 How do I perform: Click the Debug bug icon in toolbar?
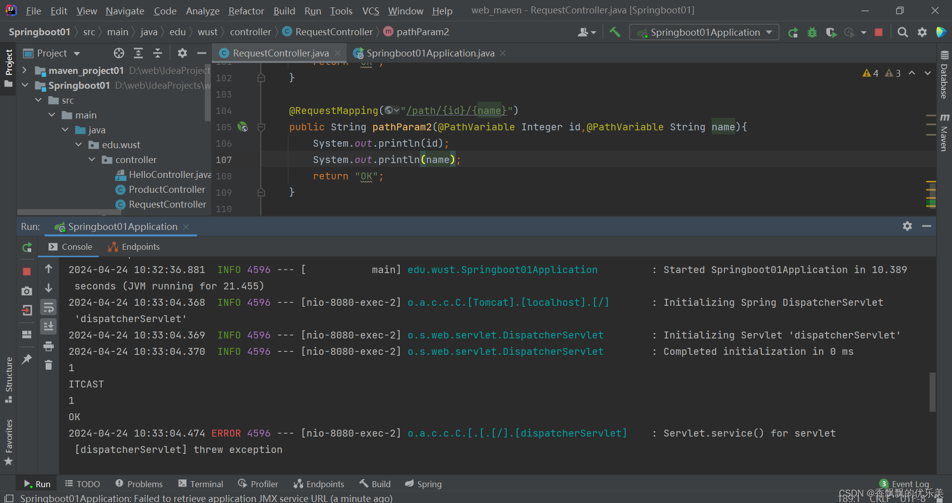coord(812,33)
